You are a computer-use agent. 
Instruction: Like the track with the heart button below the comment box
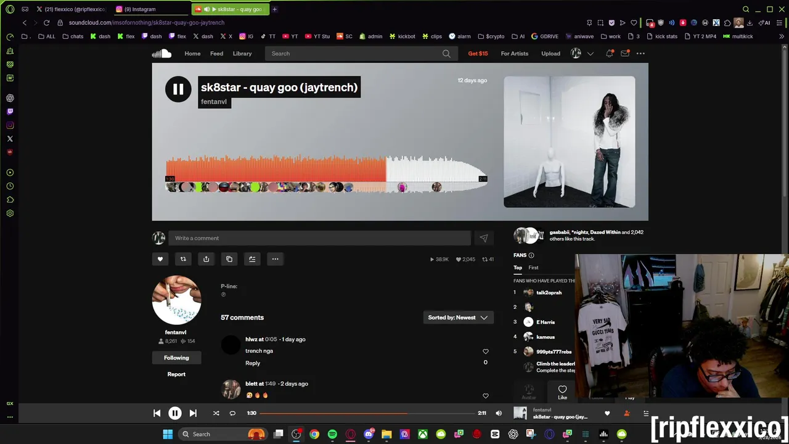pos(160,259)
